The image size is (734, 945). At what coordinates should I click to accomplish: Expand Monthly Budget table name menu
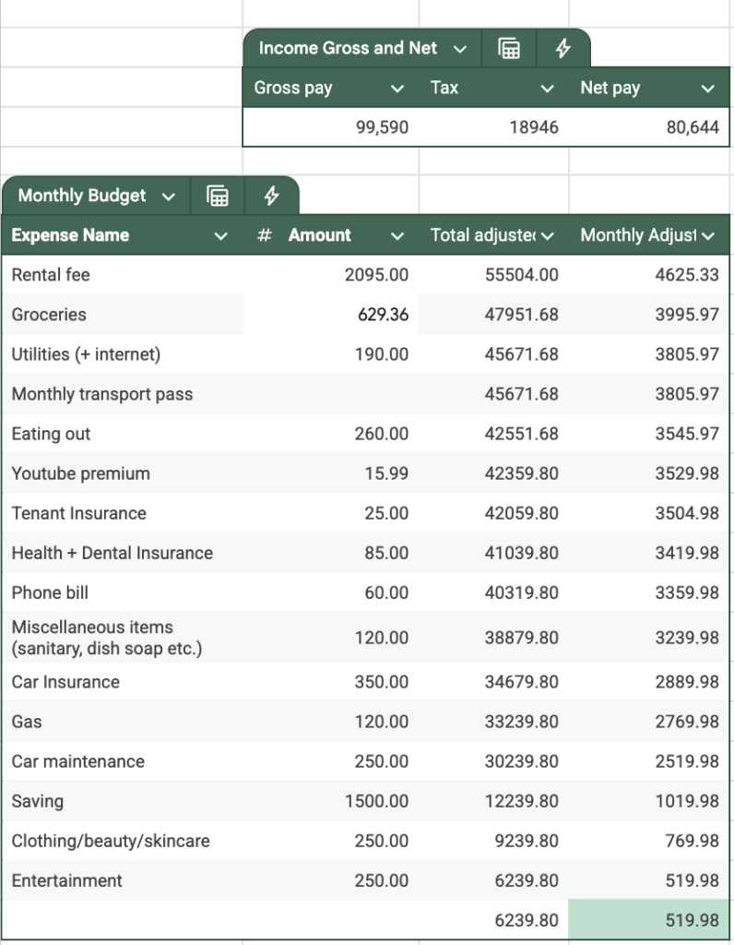pyautogui.click(x=169, y=197)
